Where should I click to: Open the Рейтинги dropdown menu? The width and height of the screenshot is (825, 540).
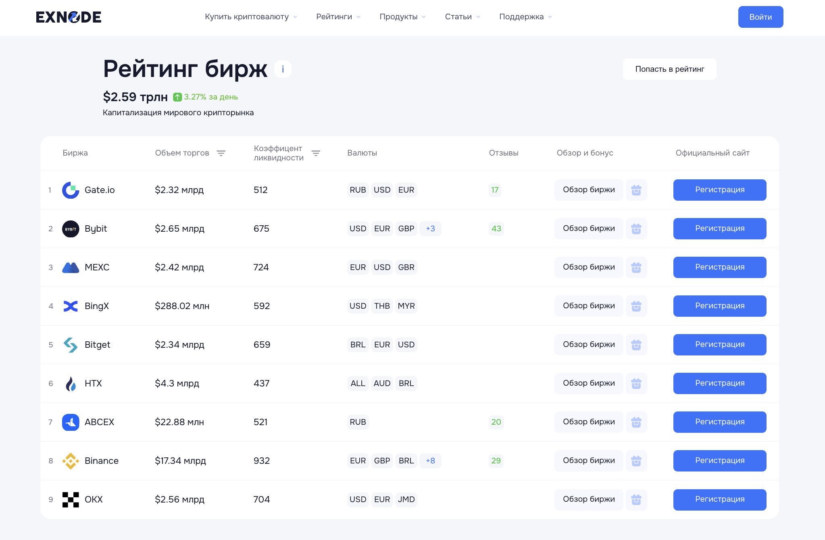click(x=338, y=17)
